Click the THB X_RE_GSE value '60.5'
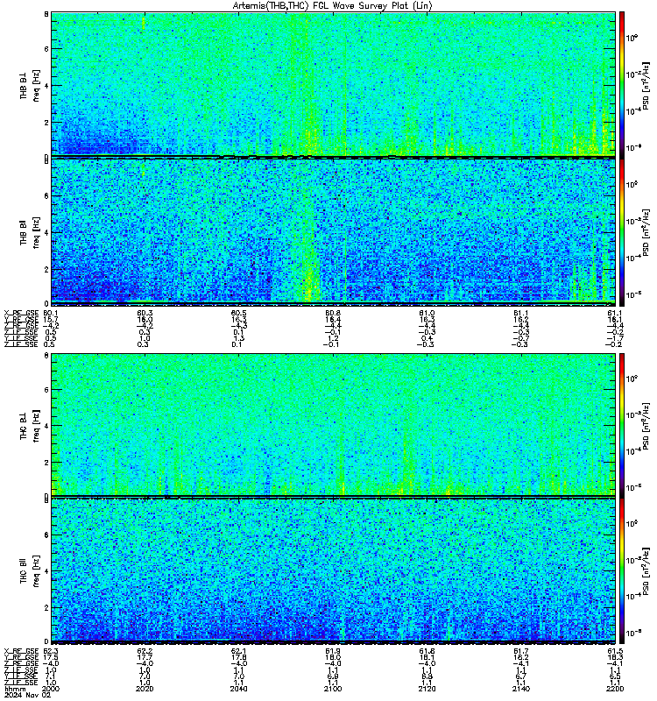Viewport: 657px width, 701px height. point(238,313)
